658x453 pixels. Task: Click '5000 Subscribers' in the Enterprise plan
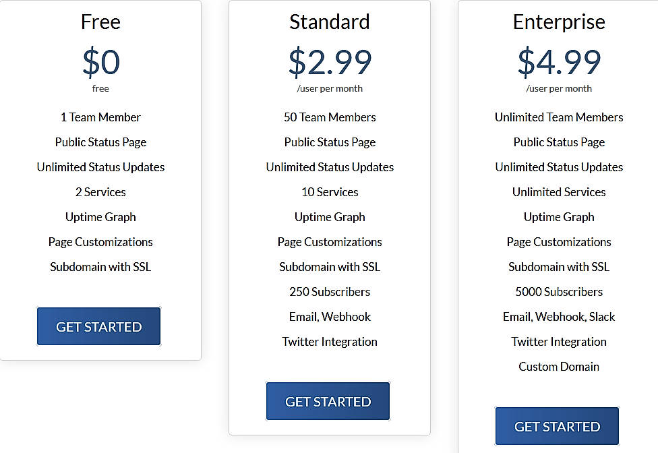[559, 291]
